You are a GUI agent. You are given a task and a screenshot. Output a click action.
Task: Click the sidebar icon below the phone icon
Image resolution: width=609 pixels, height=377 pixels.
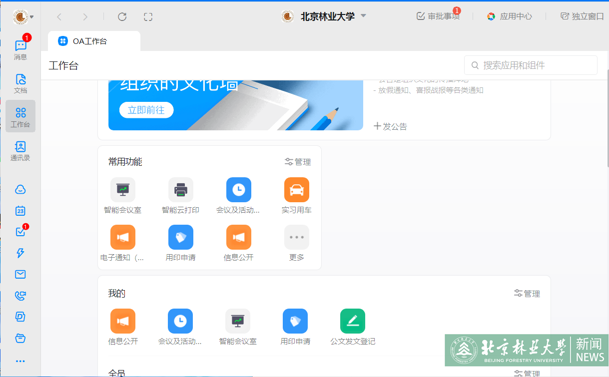pos(20,317)
